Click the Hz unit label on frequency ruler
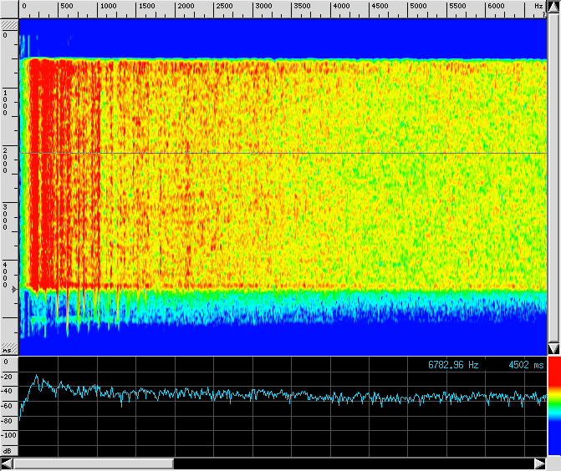This screenshot has width=561, height=471. tap(538, 7)
